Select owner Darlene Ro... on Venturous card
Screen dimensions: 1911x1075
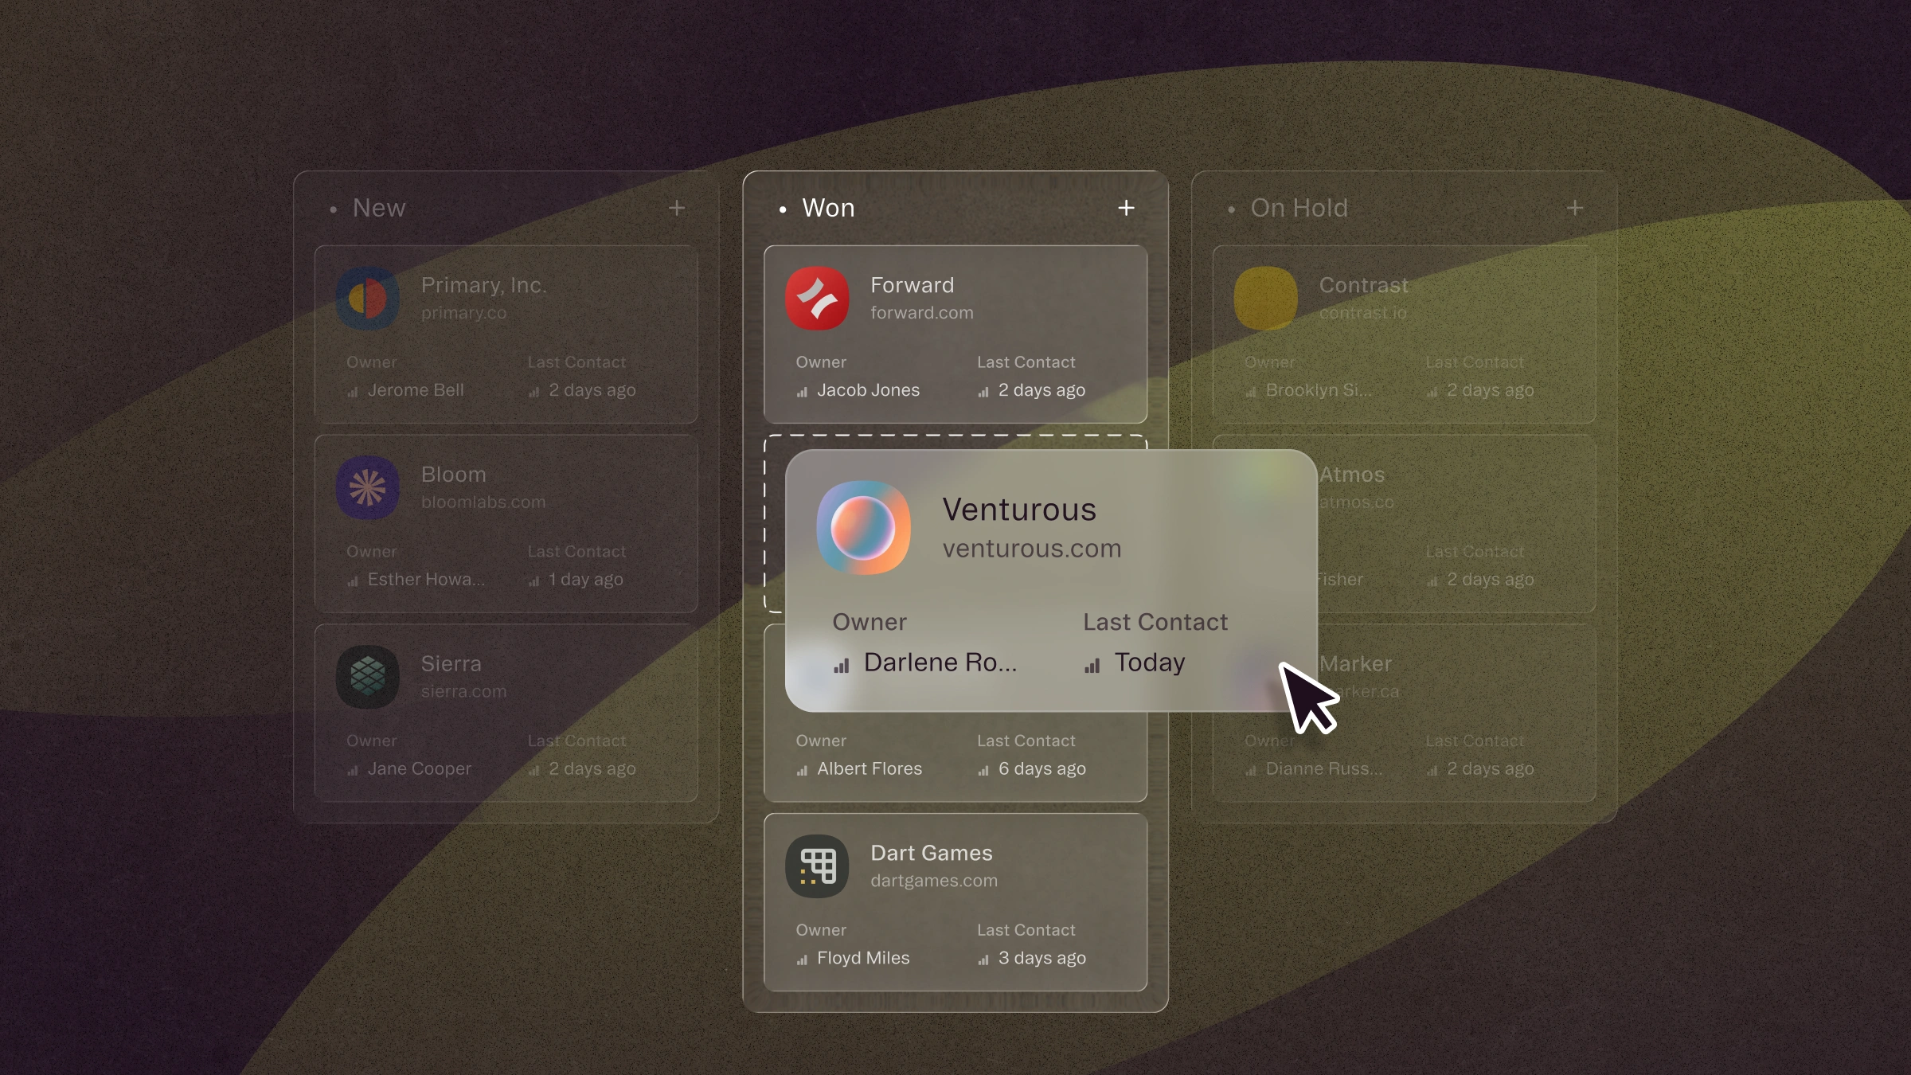click(x=940, y=663)
